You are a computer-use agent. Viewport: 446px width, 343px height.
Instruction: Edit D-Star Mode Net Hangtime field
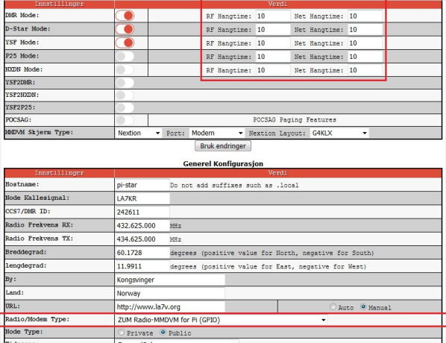365,30
